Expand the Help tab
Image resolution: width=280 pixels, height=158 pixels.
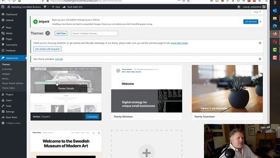point(257,12)
